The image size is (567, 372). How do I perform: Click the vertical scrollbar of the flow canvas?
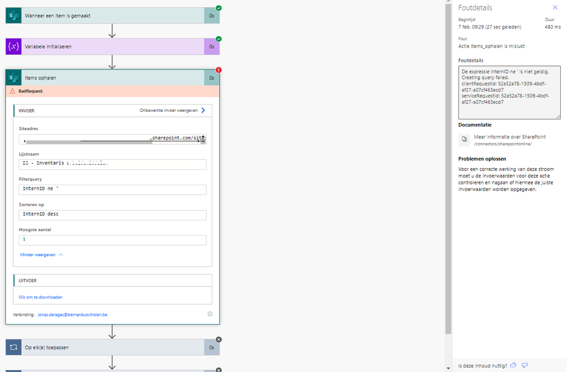click(x=448, y=169)
